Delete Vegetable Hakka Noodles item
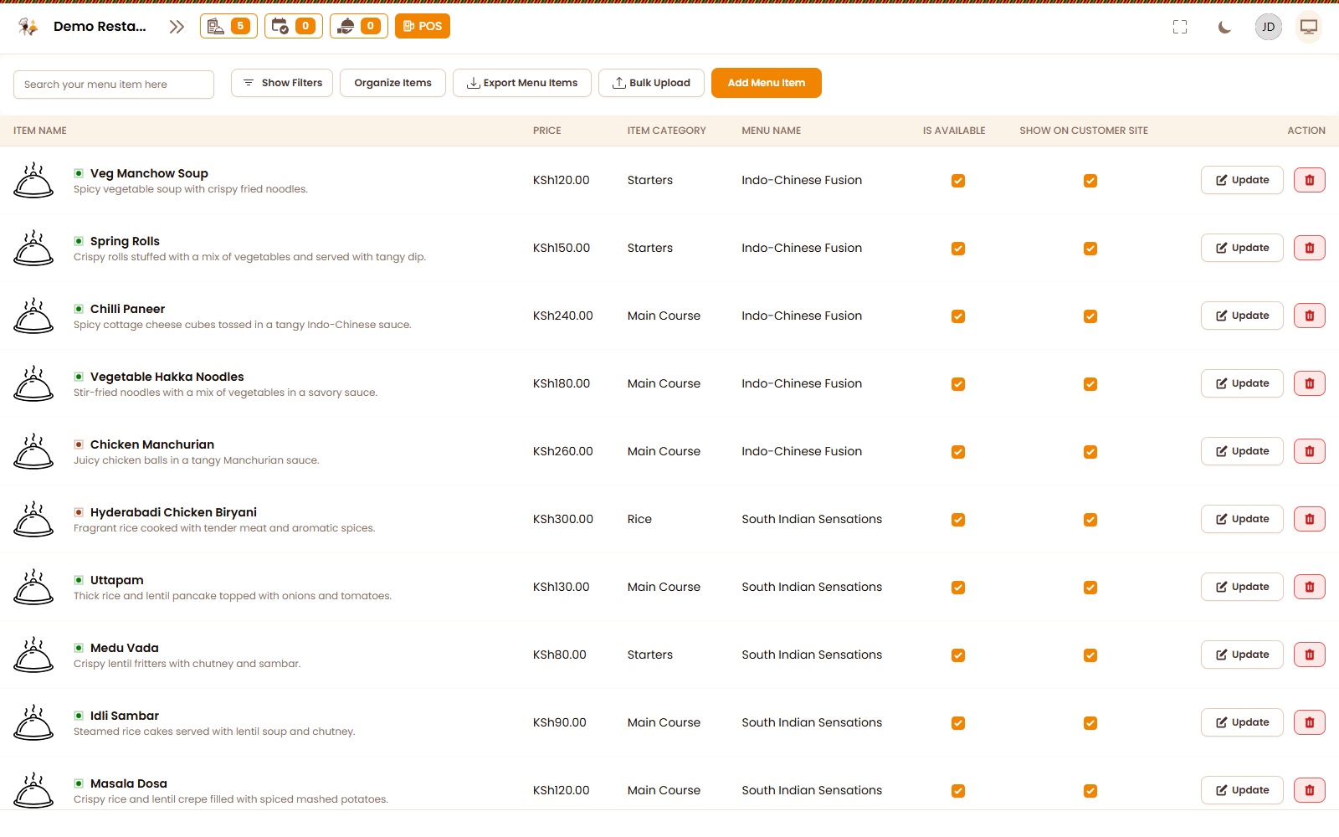Image resolution: width=1339 pixels, height=837 pixels. 1310,383
